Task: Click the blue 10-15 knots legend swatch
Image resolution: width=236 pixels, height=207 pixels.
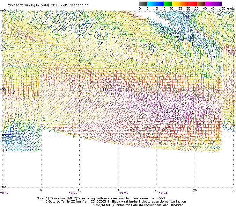Action: pyautogui.click(x=159, y=4)
